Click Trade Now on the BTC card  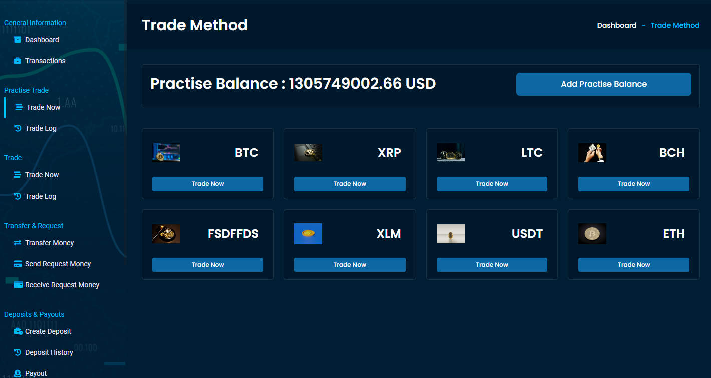pos(208,184)
